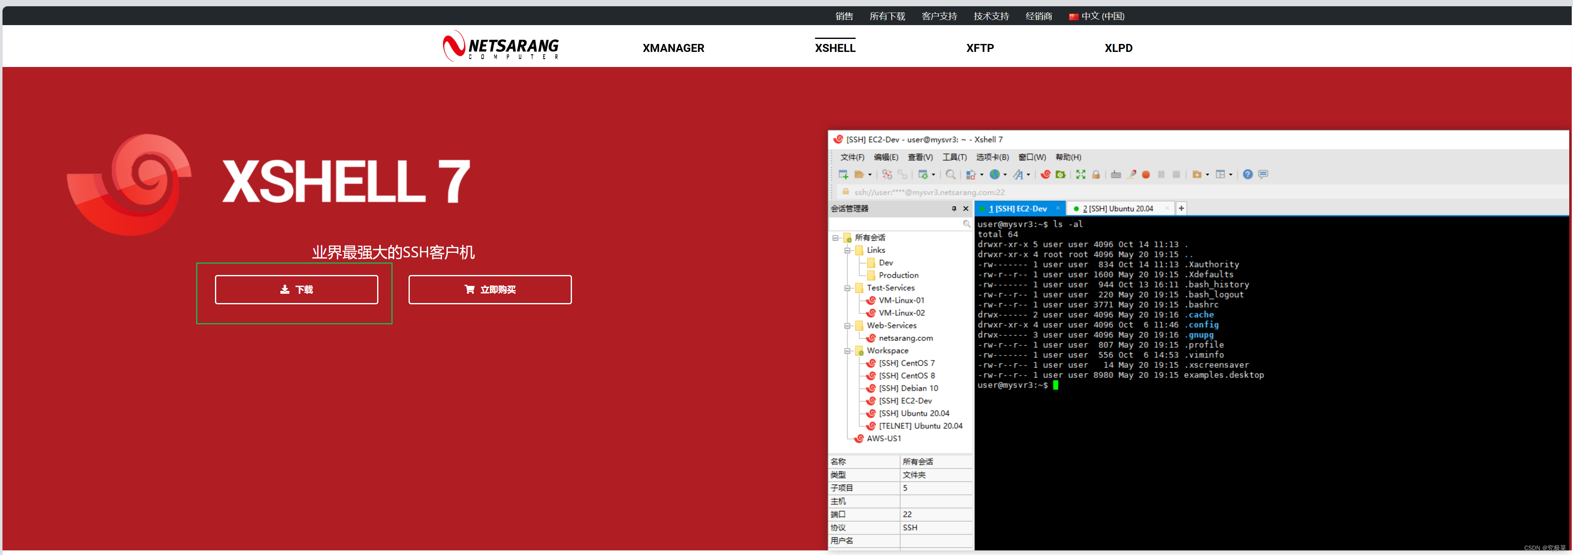Click the chat bubble Feedback icon

1263,175
